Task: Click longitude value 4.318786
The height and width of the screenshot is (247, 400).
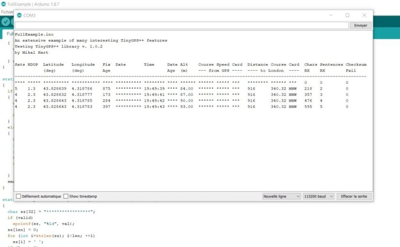Action: tap(82, 89)
